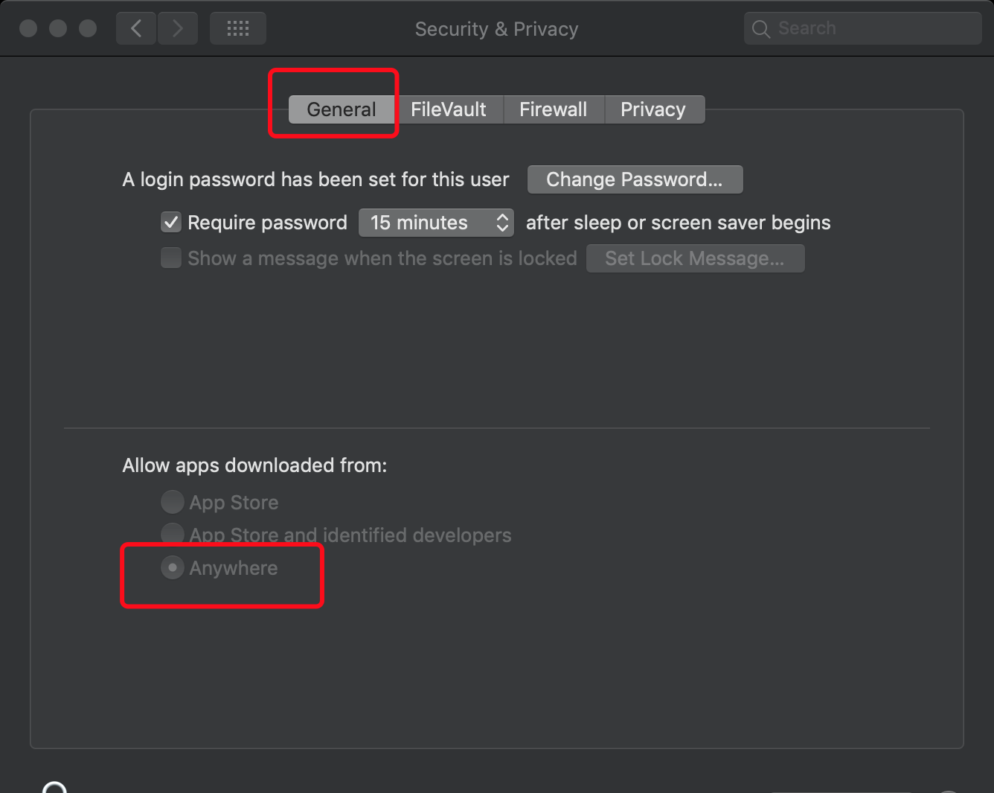
Task: Zoom the window with the third traffic light
Action: click(x=88, y=28)
